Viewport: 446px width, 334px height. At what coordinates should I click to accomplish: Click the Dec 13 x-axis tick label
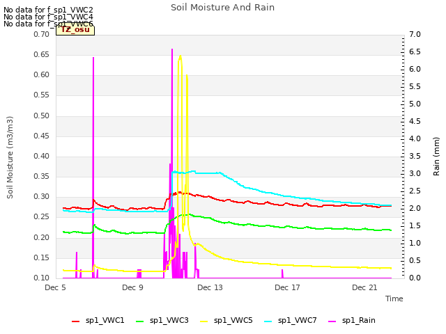click(210, 287)
